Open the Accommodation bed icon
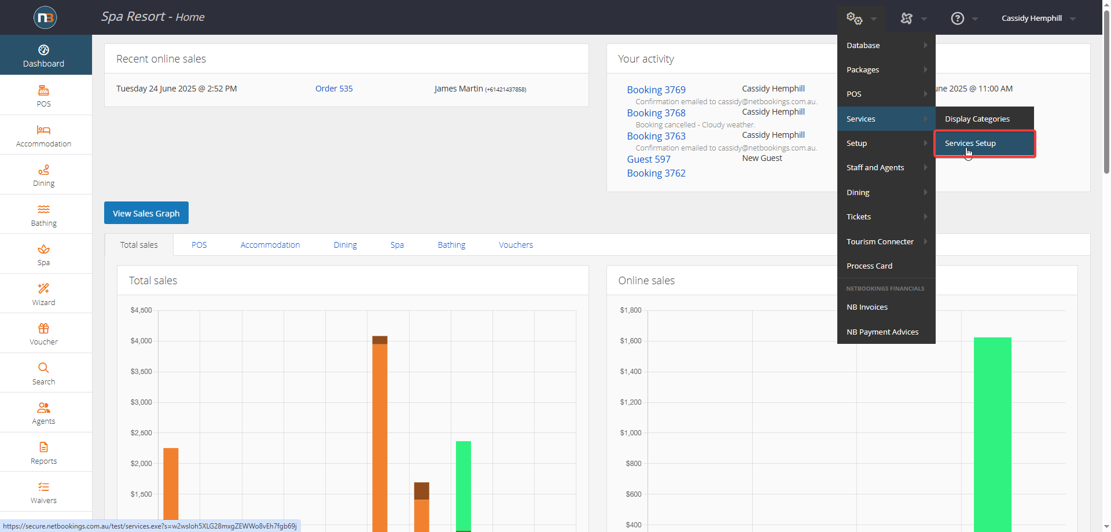 (x=43, y=130)
